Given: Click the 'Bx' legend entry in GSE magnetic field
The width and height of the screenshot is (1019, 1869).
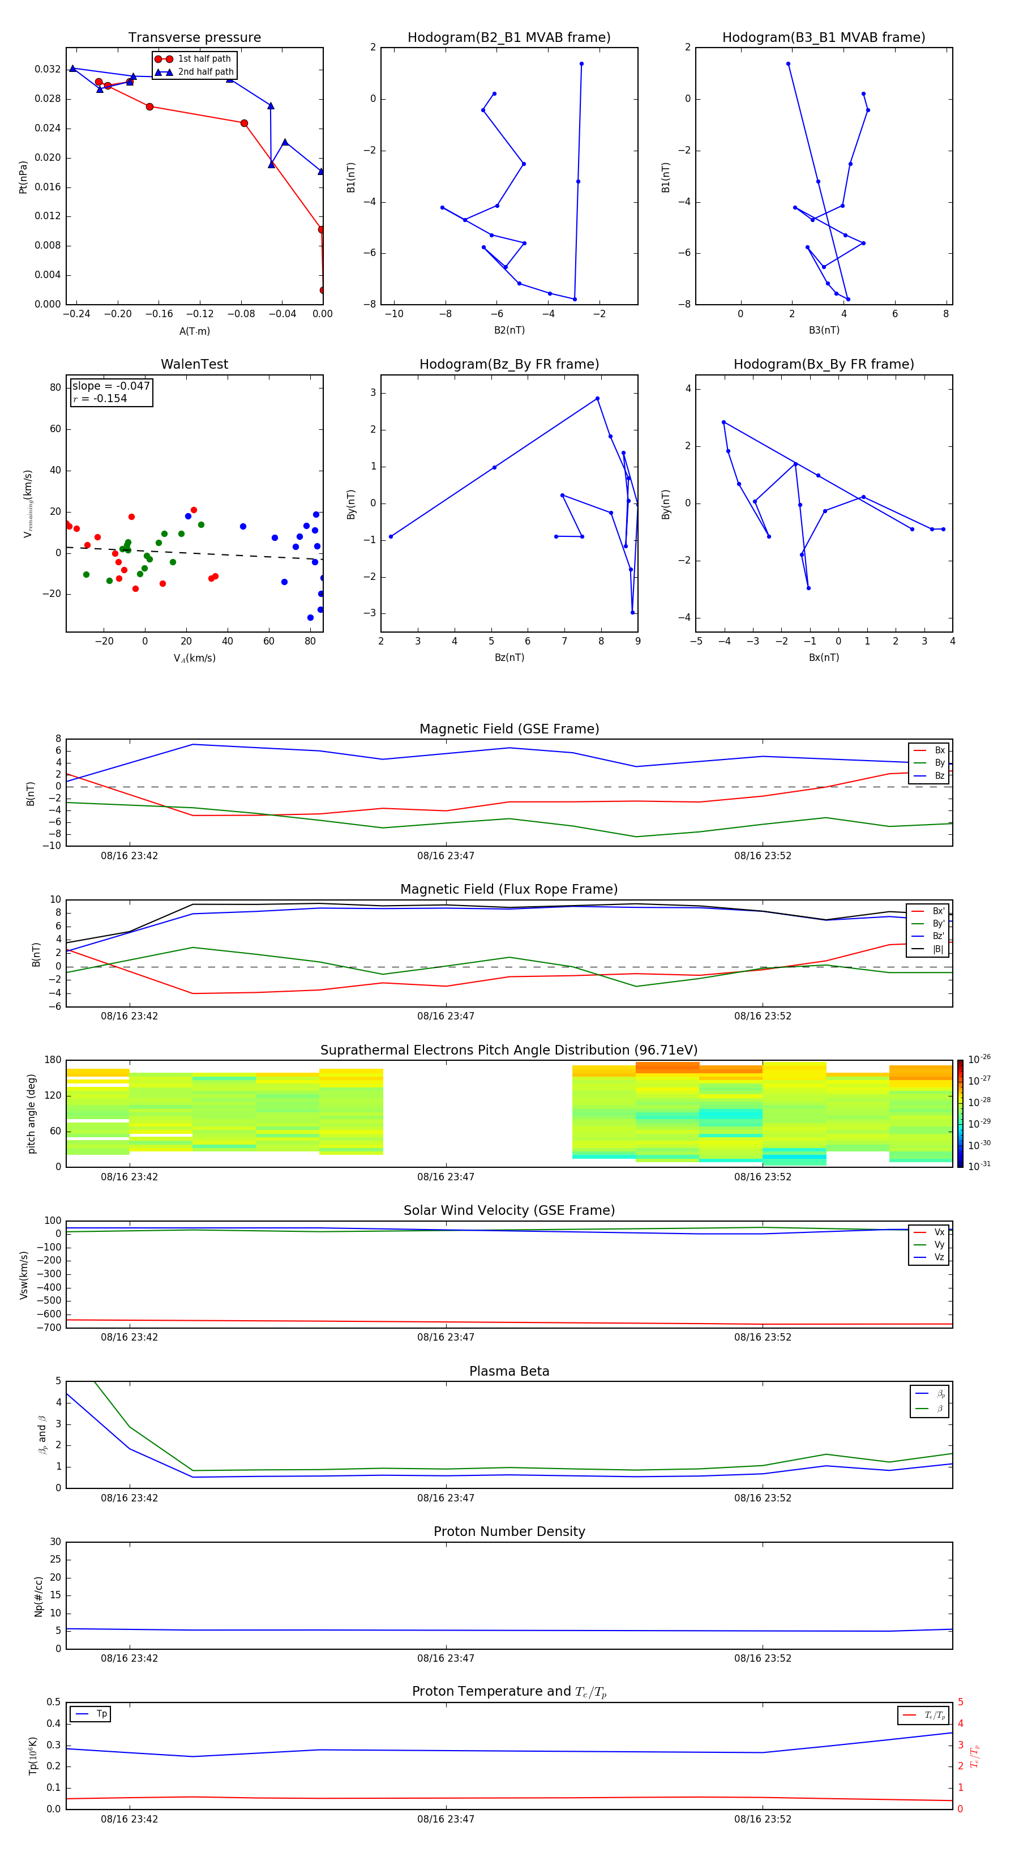Looking at the screenshot, I should (929, 750).
